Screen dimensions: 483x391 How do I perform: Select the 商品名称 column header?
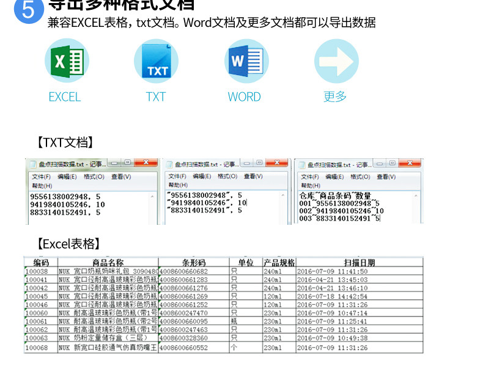(x=108, y=263)
